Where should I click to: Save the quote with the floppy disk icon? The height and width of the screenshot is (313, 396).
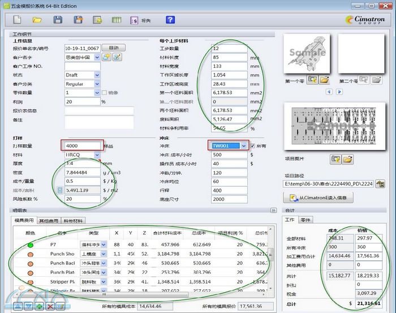point(58,20)
